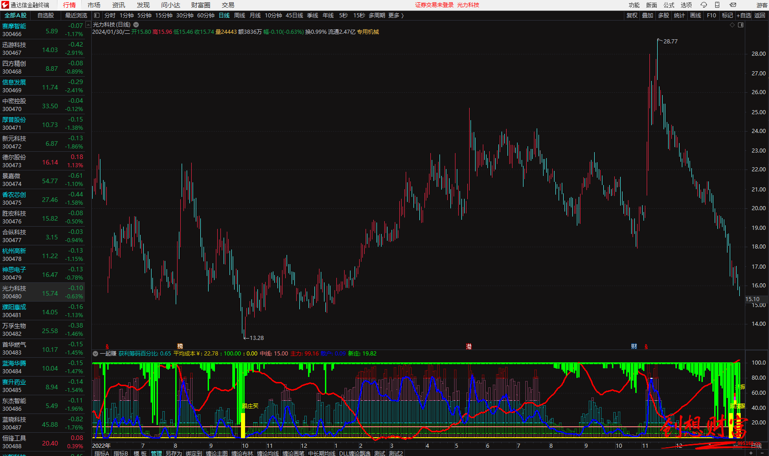Switch chart to 分时 period
Viewport: 769px width, 456px height.
point(110,16)
